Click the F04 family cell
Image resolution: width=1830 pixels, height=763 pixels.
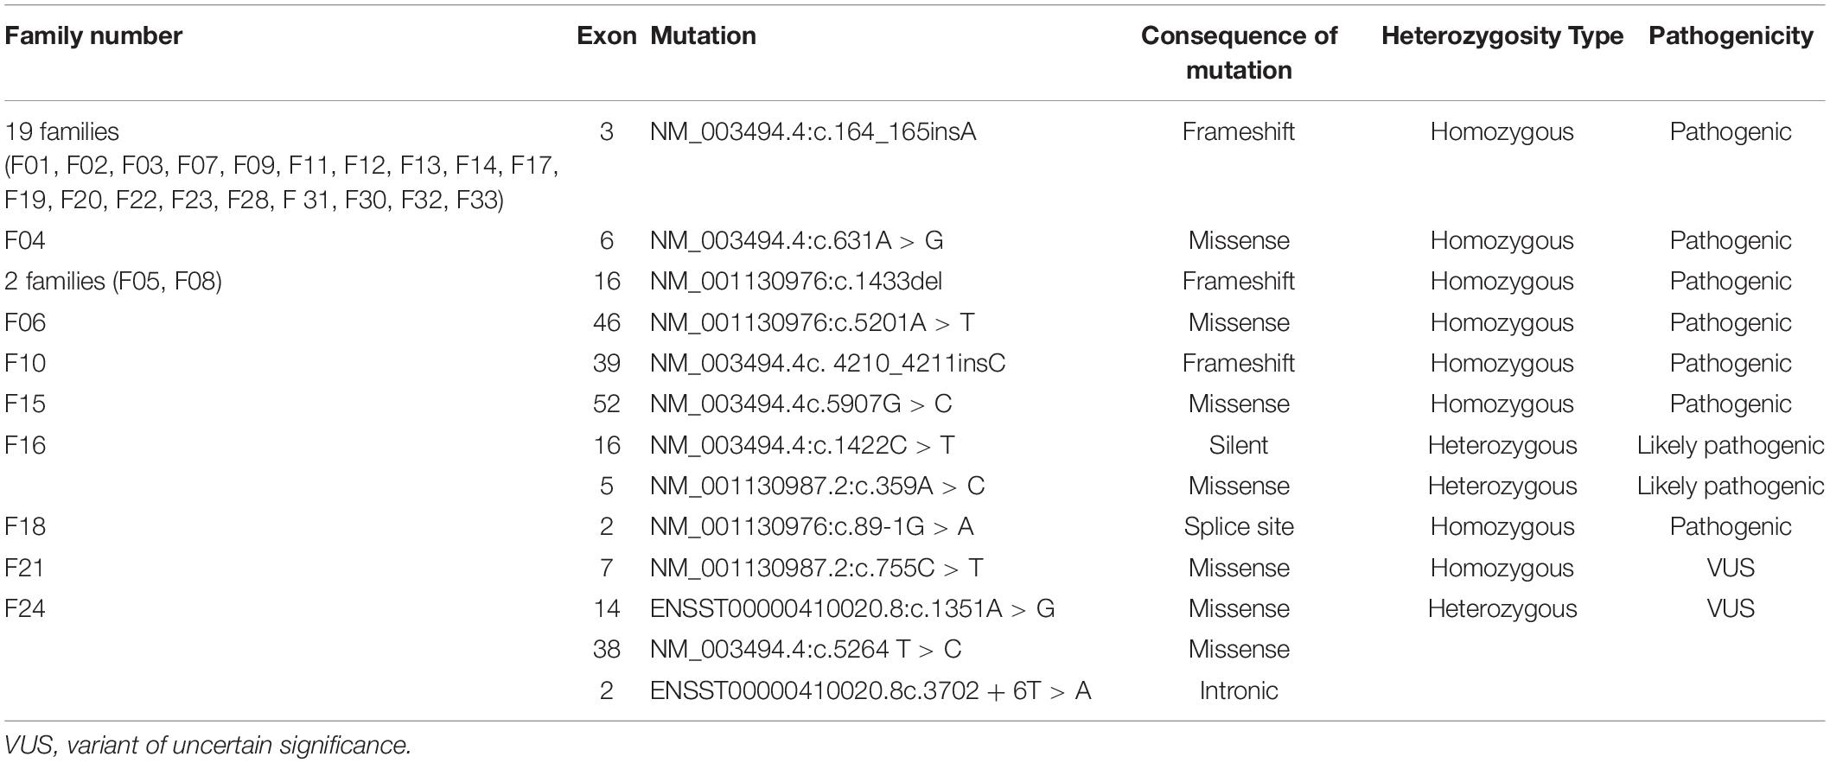(24, 240)
